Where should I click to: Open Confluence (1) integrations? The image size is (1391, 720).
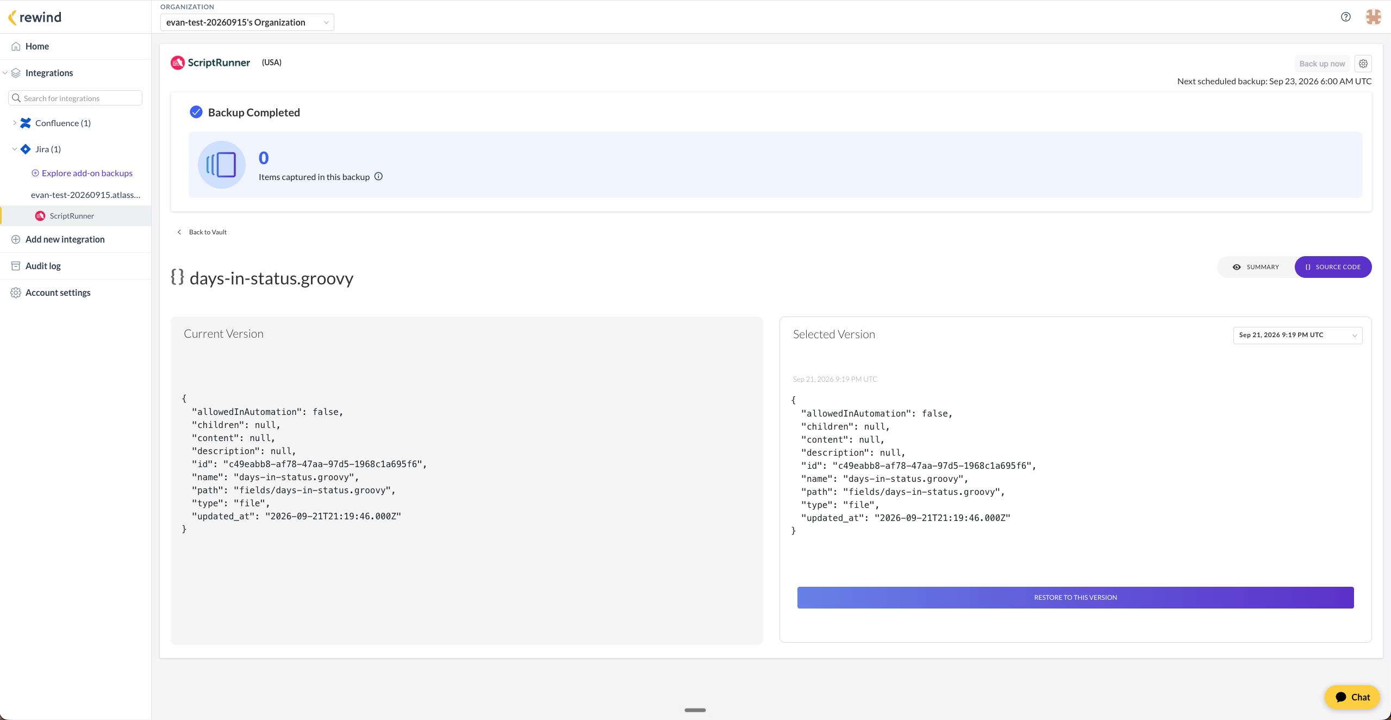tap(63, 123)
